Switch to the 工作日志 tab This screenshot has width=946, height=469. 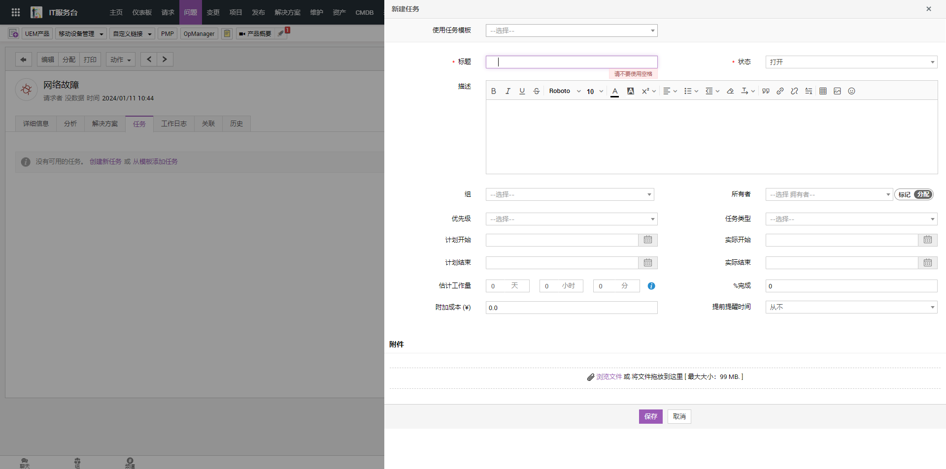tap(173, 124)
